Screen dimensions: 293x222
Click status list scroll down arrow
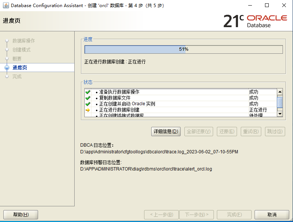click(280, 114)
